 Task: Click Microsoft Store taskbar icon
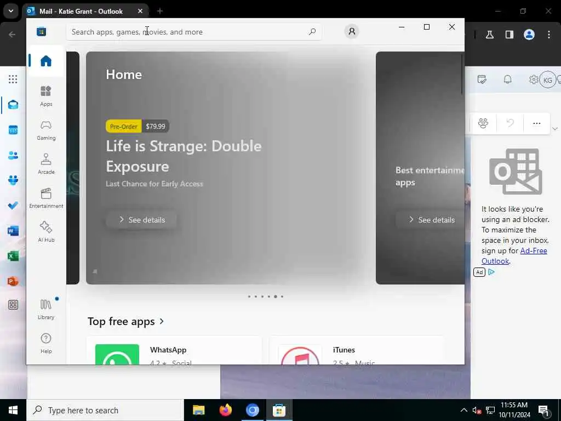point(279,410)
